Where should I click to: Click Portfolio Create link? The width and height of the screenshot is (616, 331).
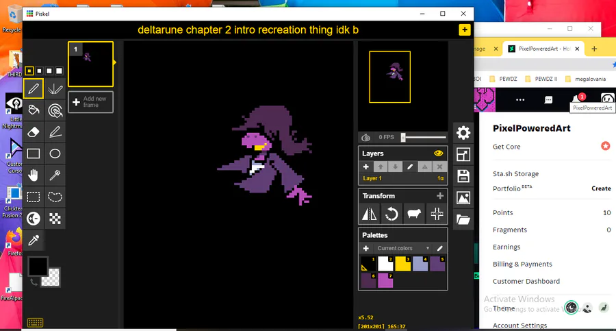click(x=601, y=188)
